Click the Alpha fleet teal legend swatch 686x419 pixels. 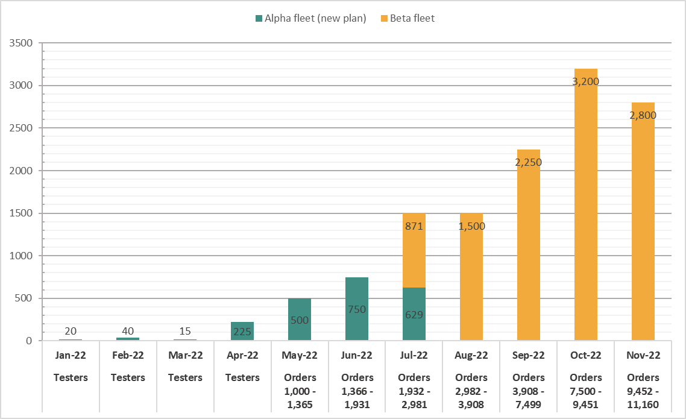coord(259,18)
